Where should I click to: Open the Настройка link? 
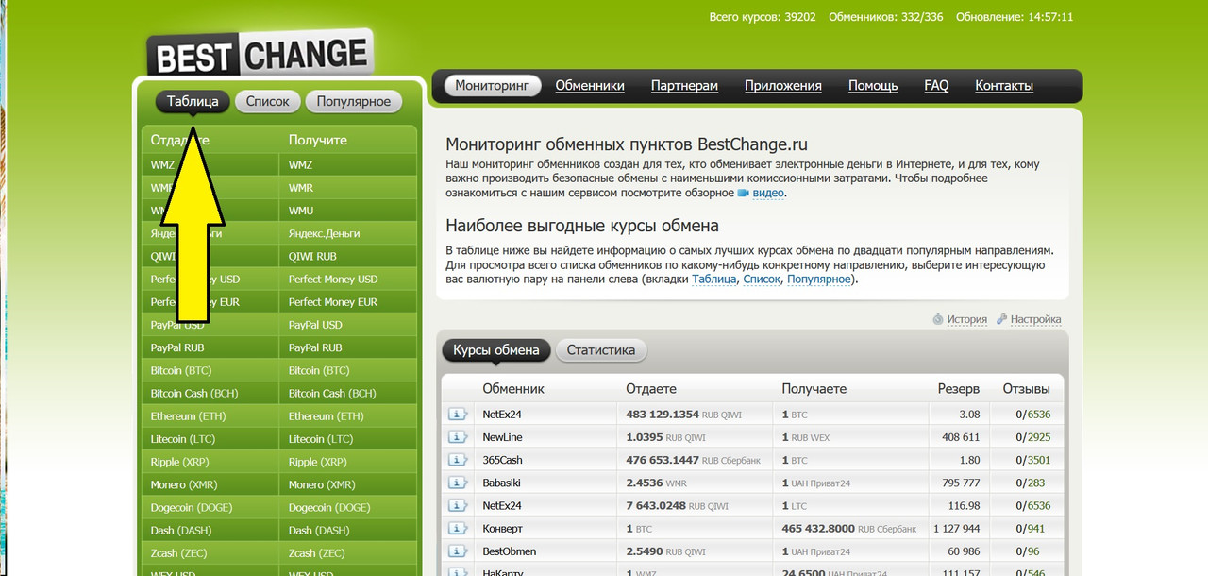[1036, 319]
